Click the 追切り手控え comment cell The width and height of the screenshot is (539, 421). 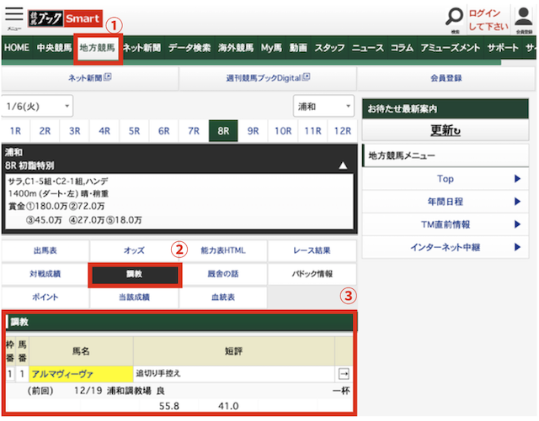coord(234,374)
